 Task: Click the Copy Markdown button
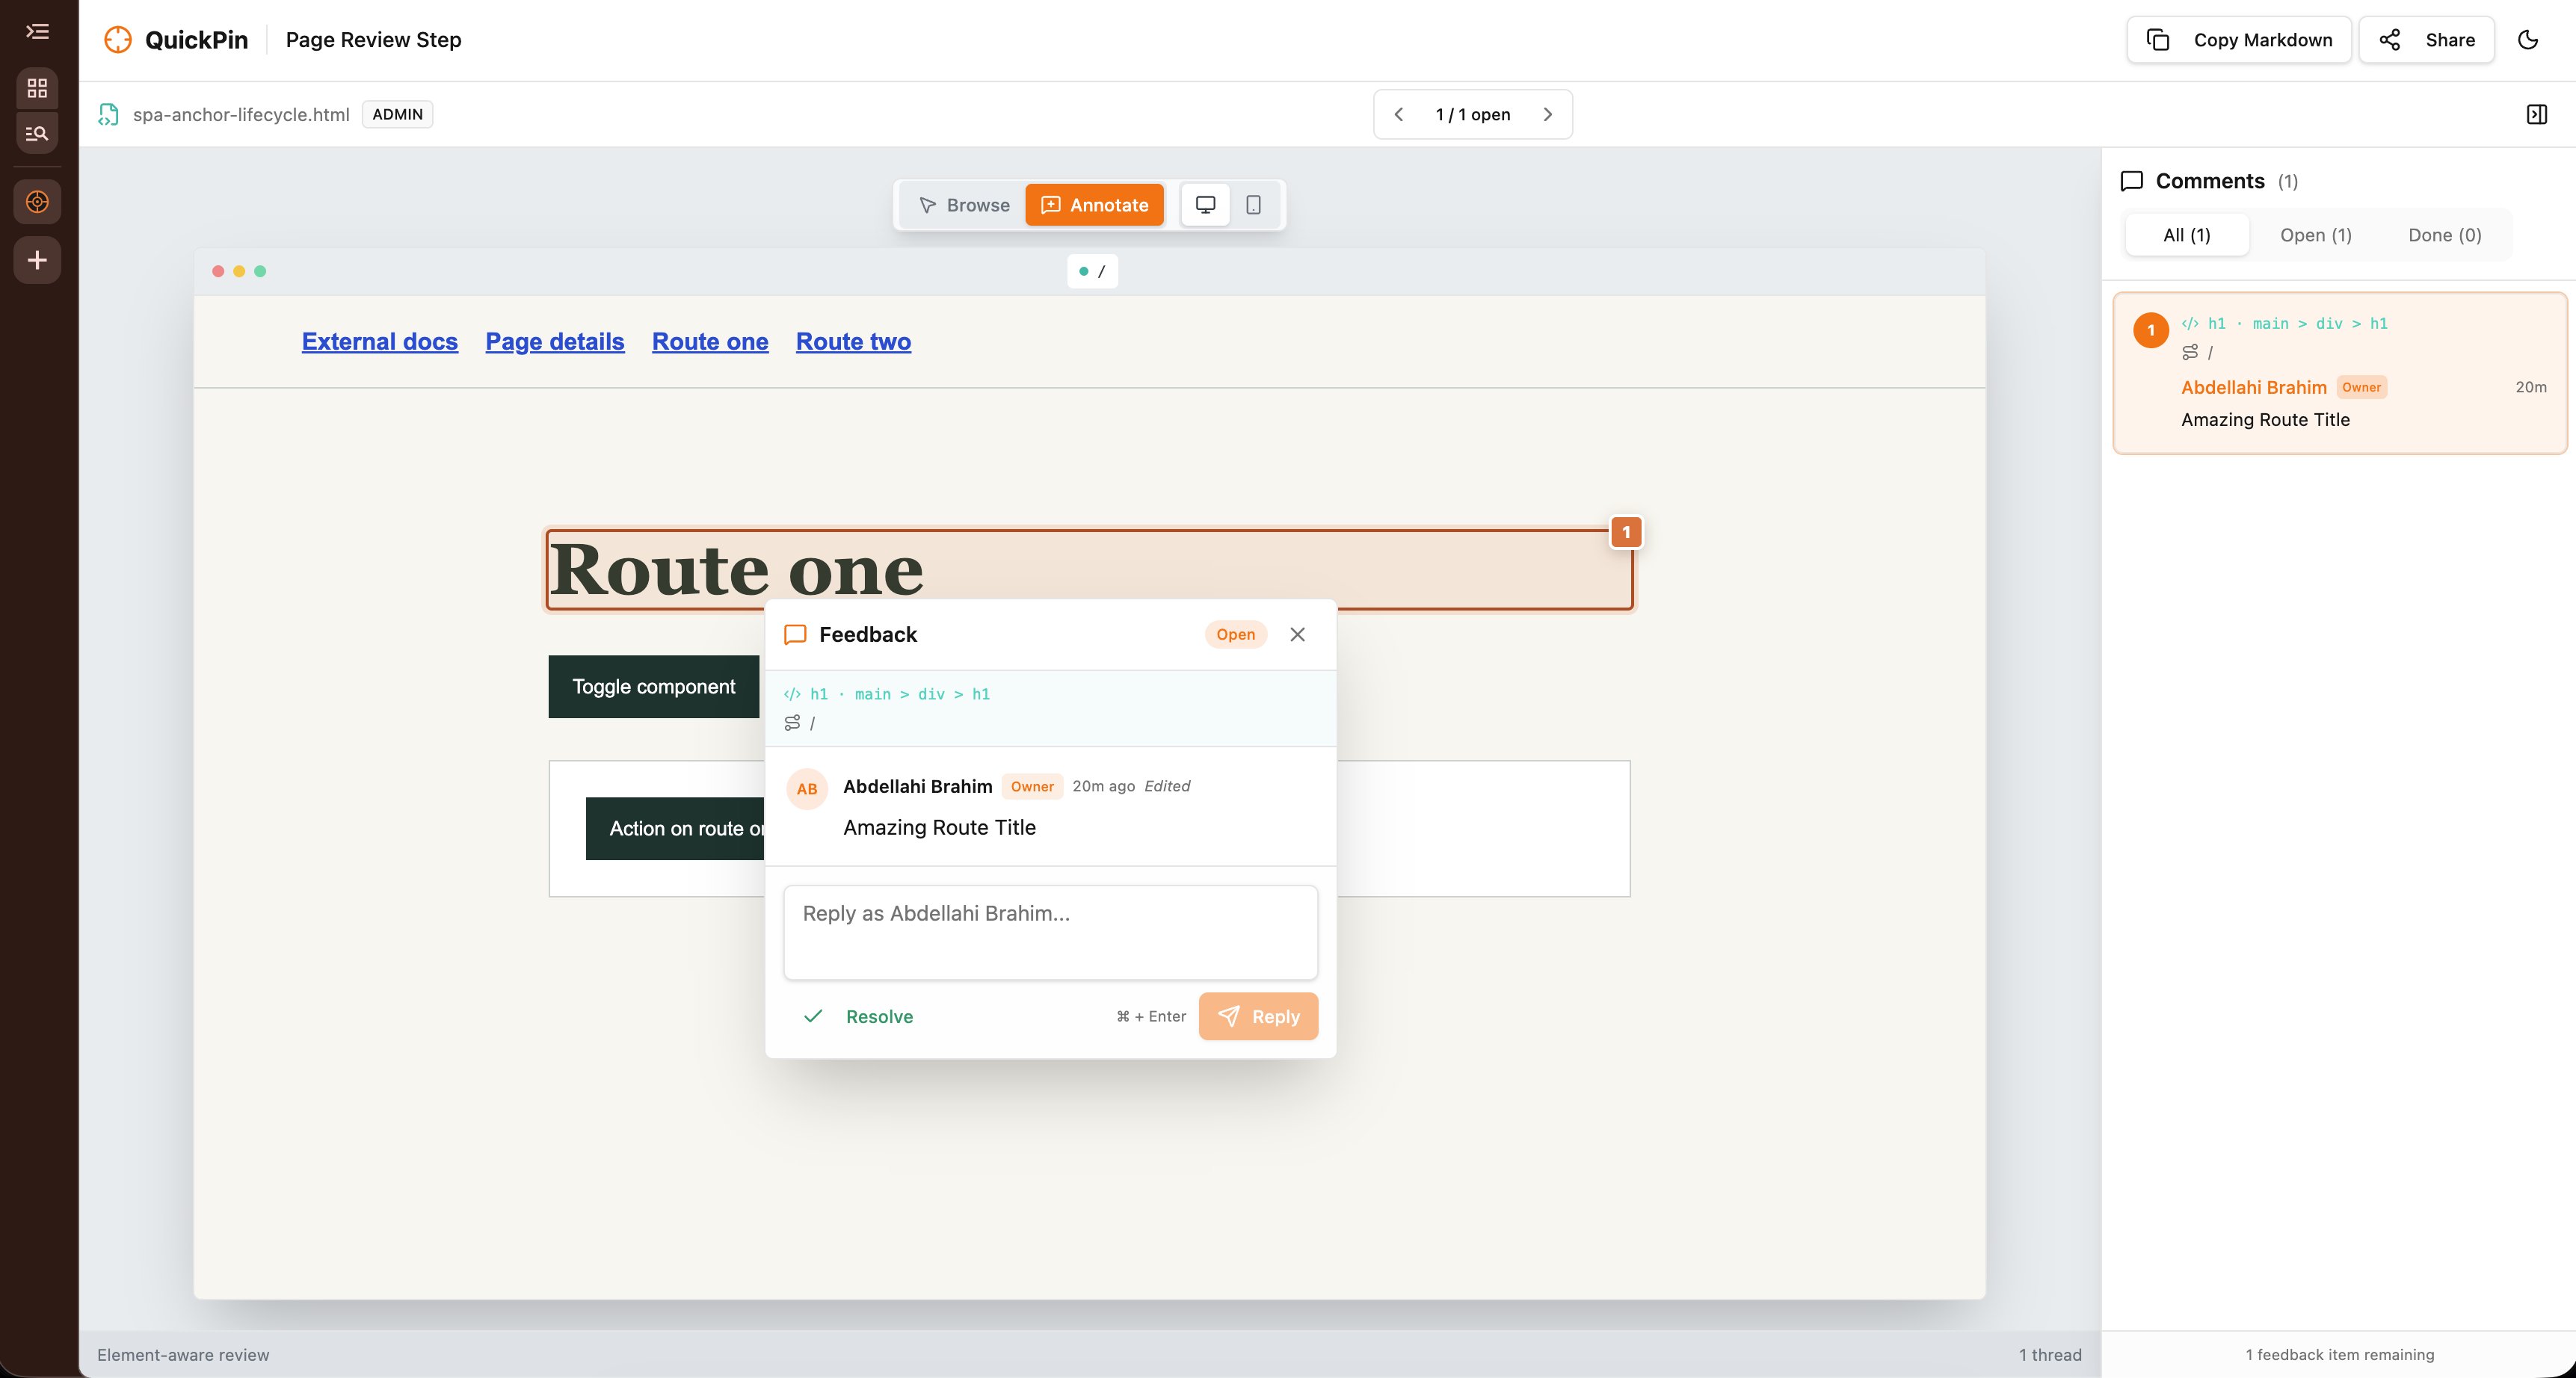point(2238,40)
